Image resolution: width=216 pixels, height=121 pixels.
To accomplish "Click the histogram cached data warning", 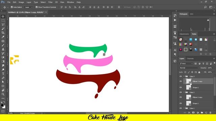I will (x=208, y=20).
